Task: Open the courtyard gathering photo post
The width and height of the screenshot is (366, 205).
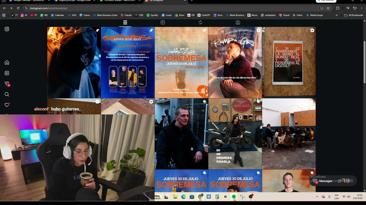Action: (x=289, y=134)
